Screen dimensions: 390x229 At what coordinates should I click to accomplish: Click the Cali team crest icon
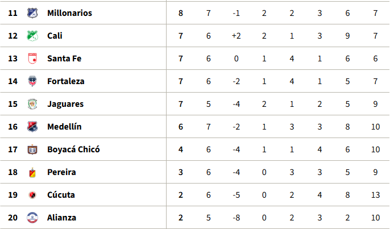click(32, 36)
